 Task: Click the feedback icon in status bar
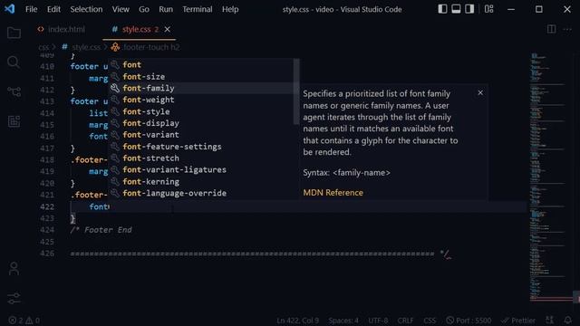click(550, 320)
